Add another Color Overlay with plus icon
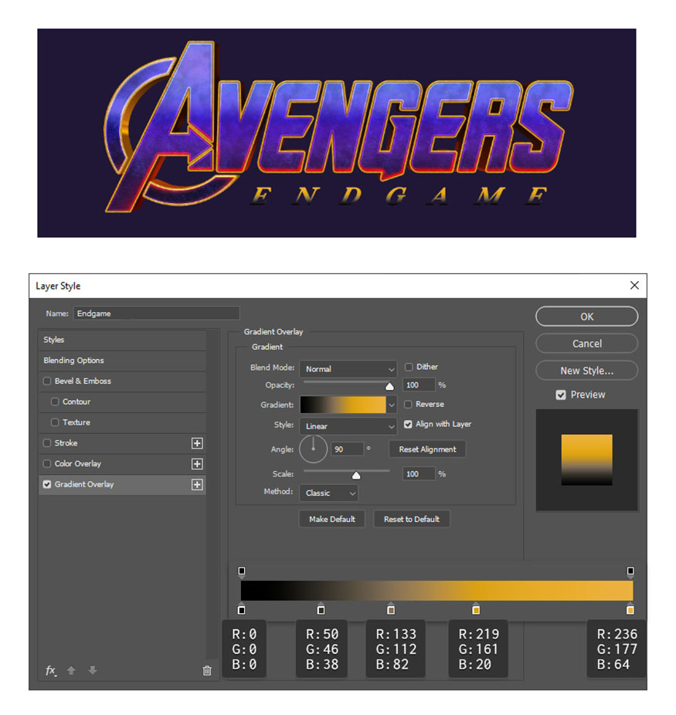The image size is (676, 715). point(197,464)
